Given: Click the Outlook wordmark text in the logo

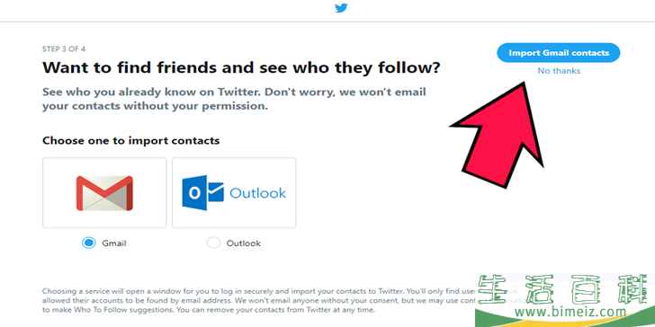Looking at the screenshot, I should coord(257,193).
